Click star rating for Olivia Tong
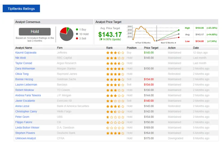Screen dimensions: 223x145 click(x=115, y=74)
